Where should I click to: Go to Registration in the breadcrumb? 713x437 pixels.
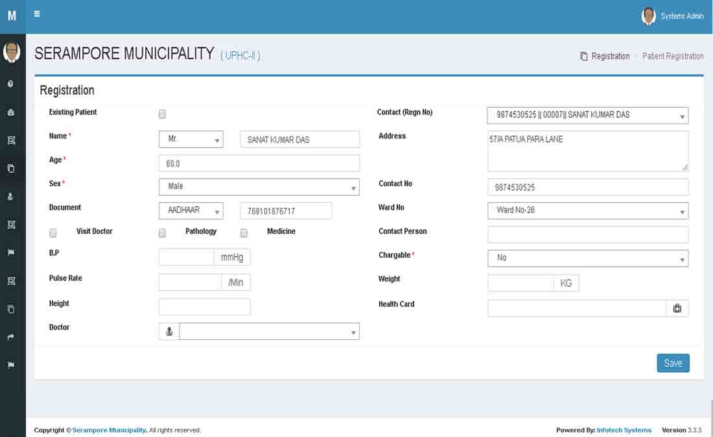click(610, 56)
